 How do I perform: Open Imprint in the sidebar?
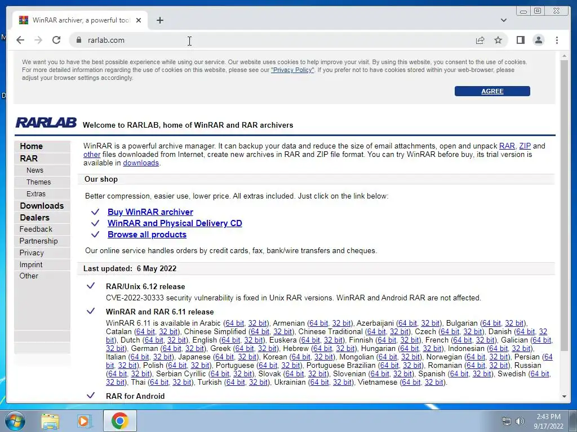point(31,264)
